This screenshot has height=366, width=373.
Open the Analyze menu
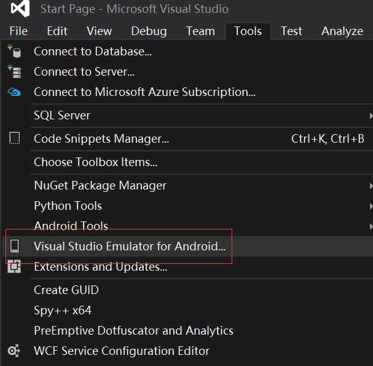[x=342, y=31]
